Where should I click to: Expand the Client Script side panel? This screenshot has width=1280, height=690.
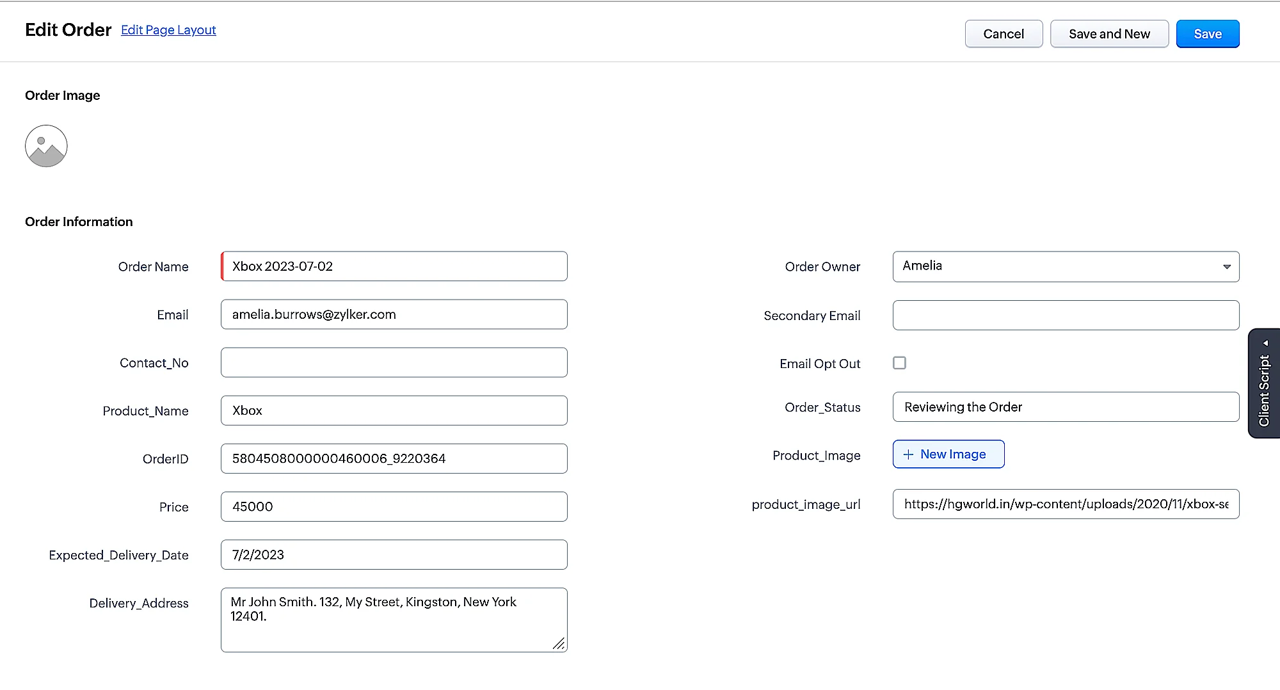1264,383
